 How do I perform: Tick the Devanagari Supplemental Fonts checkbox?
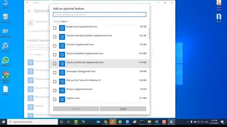tap(55, 73)
